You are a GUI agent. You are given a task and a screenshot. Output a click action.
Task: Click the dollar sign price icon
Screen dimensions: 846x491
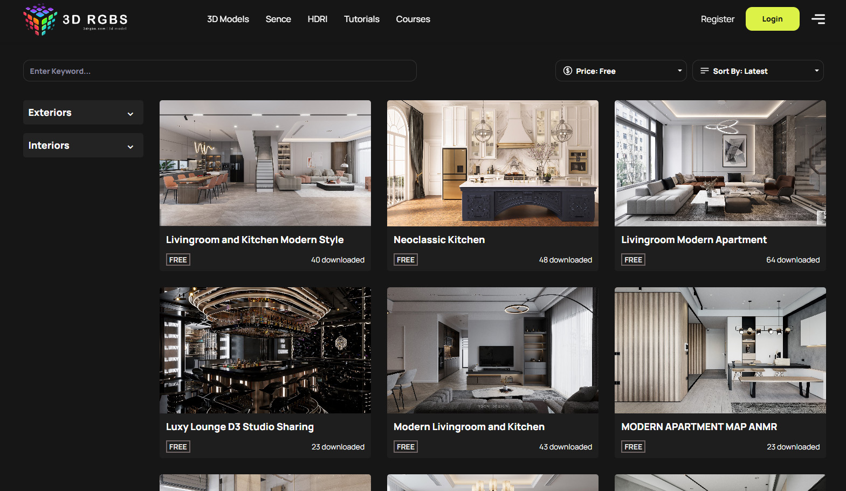tap(567, 71)
